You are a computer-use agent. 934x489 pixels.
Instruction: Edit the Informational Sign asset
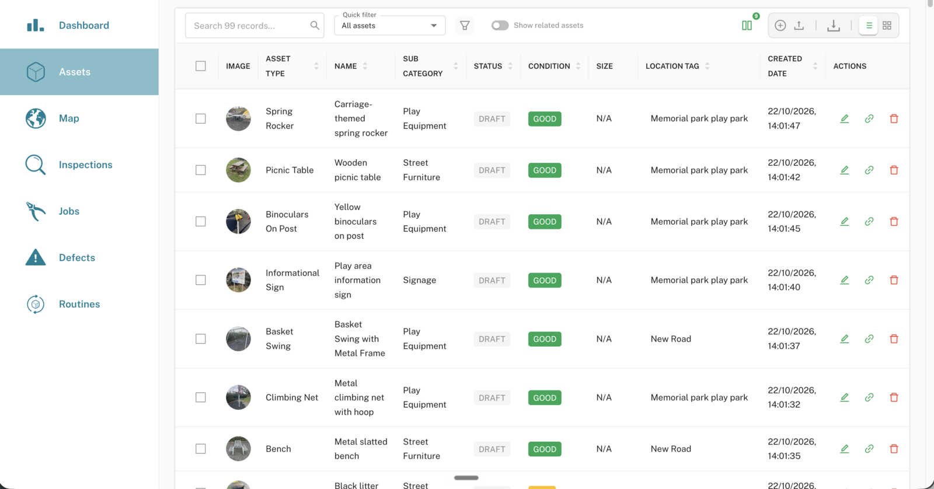click(844, 280)
